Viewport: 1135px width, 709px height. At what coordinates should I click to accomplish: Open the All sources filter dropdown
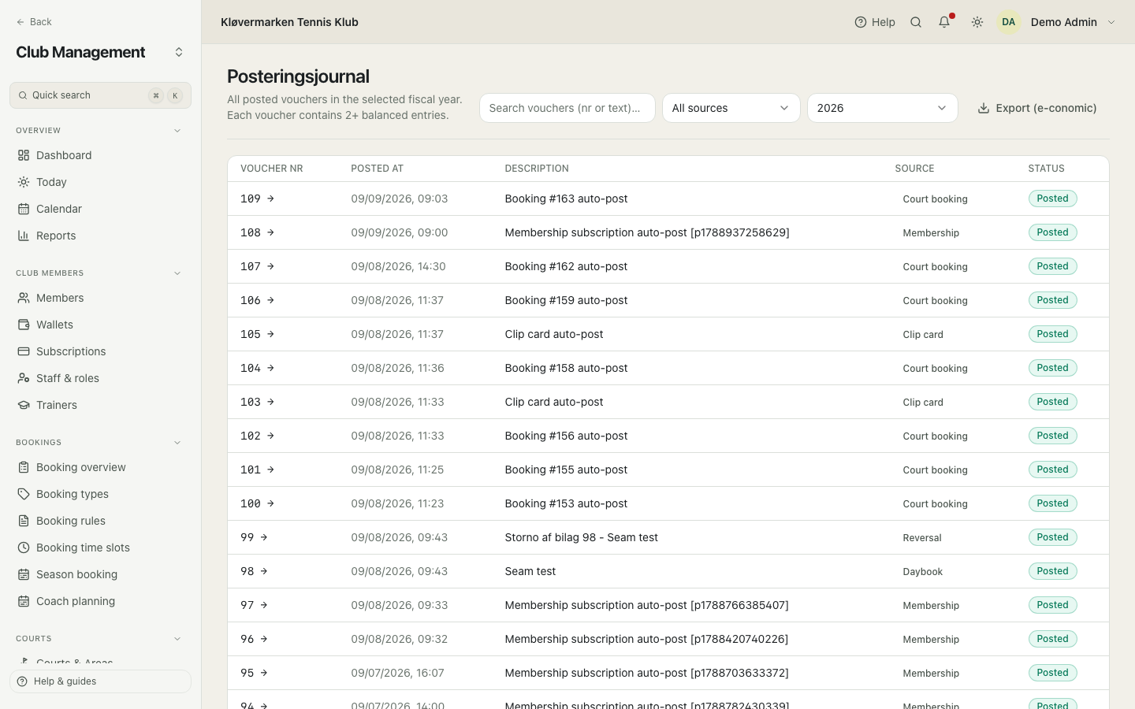point(731,108)
